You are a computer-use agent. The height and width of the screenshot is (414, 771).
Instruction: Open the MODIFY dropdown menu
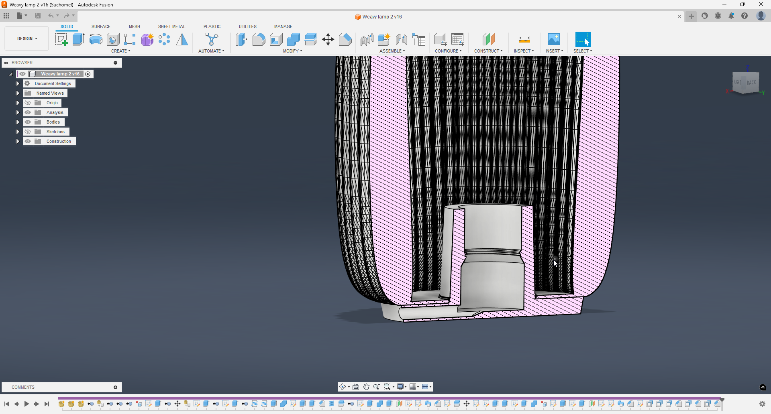[293, 51]
